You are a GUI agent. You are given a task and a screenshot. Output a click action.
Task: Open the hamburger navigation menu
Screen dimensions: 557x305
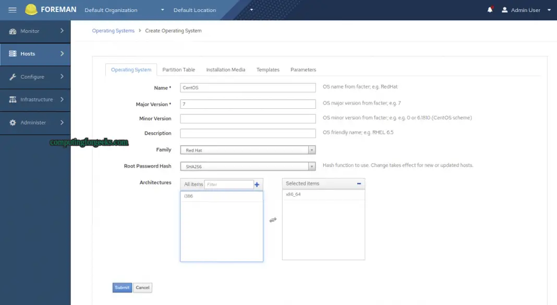coord(12,9)
